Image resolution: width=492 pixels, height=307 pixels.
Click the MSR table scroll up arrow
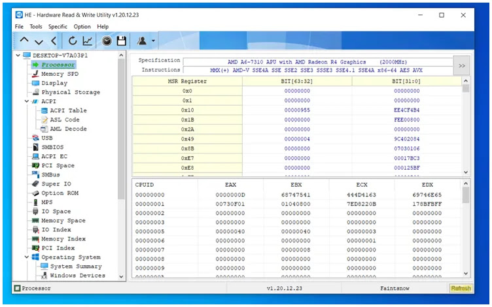tap(466, 81)
